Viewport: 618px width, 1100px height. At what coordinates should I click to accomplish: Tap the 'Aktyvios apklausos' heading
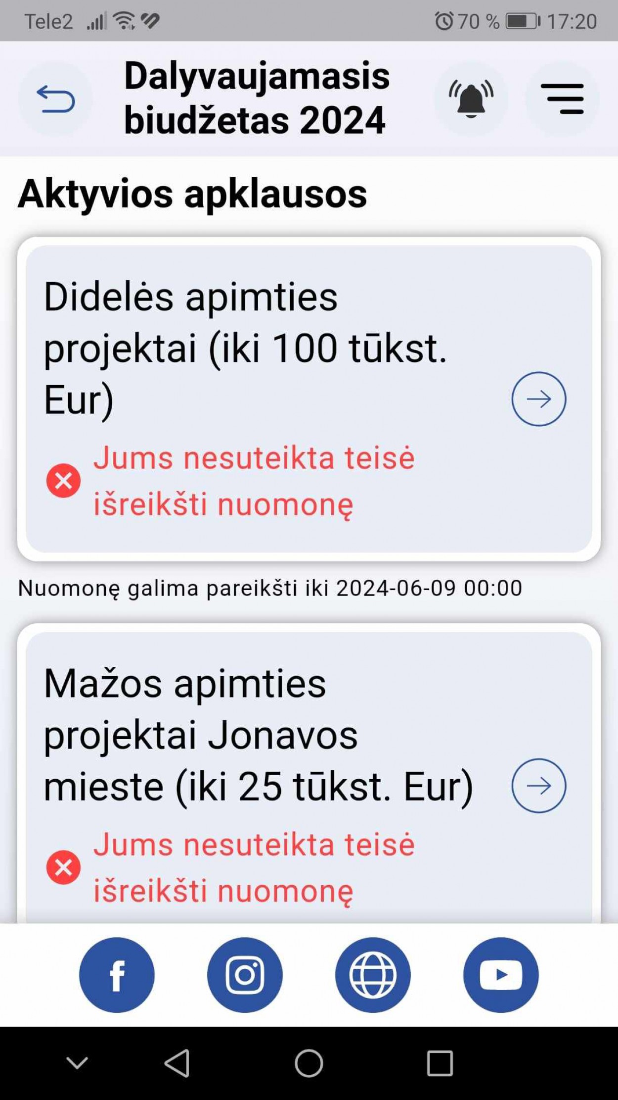(x=192, y=194)
